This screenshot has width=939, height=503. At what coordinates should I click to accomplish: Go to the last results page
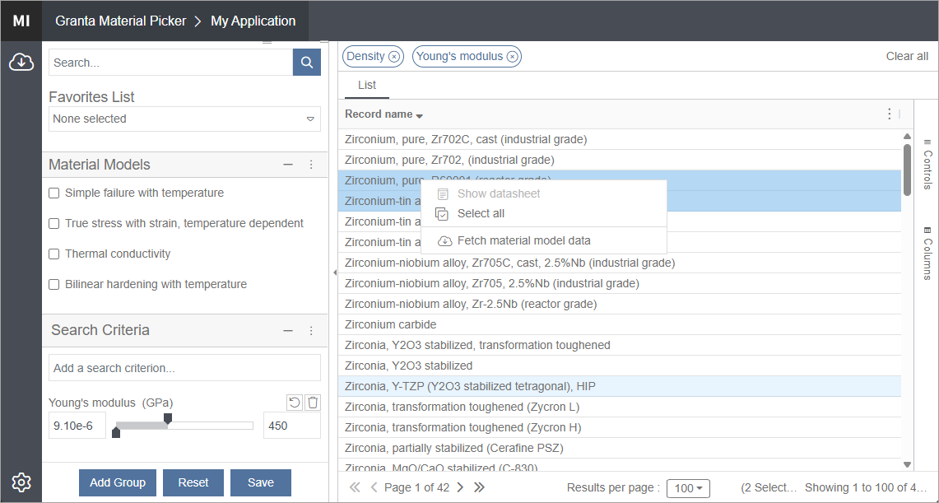pos(479,487)
